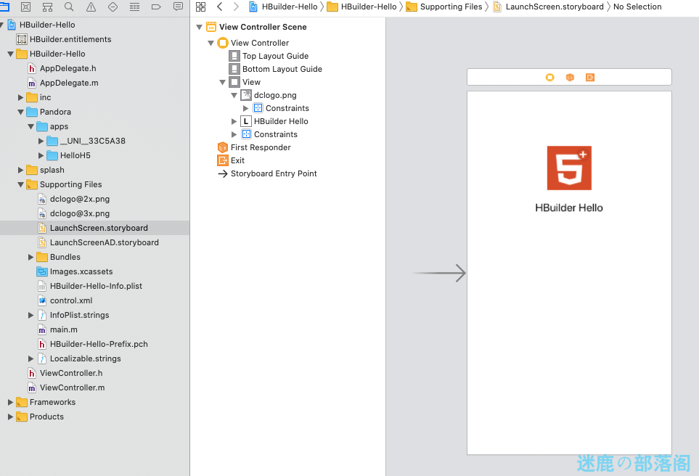This screenshot has width=699, height=476.
Task: Select dclogo@2x.png file
Action: click(x=80, y=199)
